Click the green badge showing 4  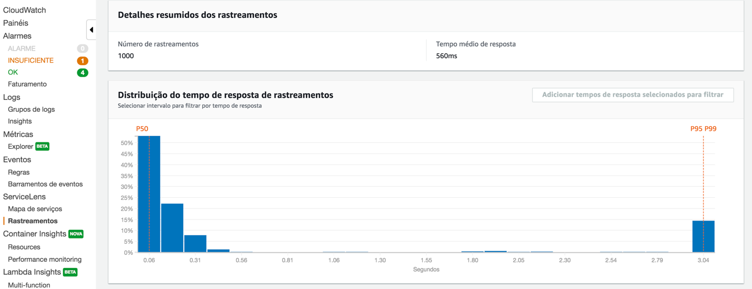[x=82, y=73]
